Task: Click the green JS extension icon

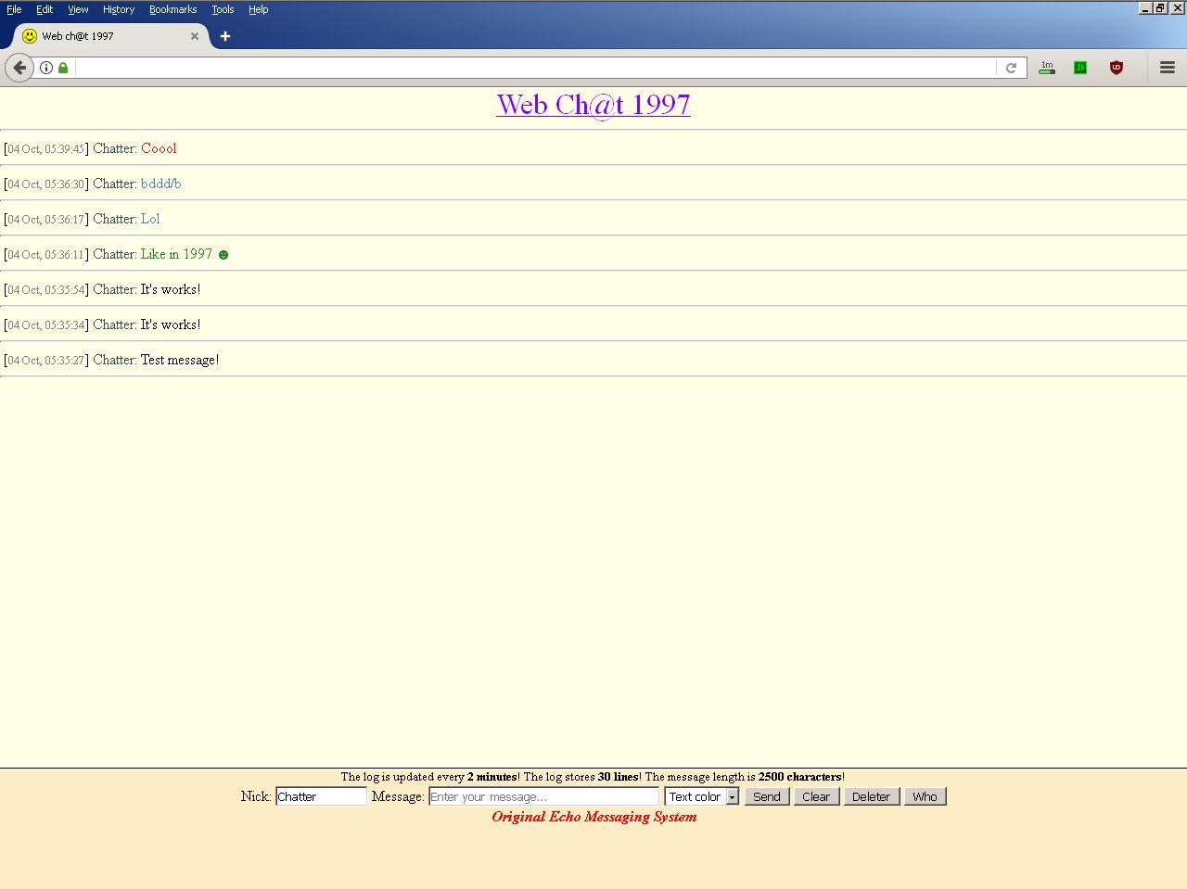Action: [1080, 68]
